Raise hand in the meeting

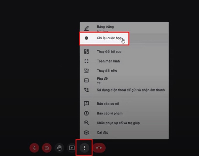tap(59, 148)
